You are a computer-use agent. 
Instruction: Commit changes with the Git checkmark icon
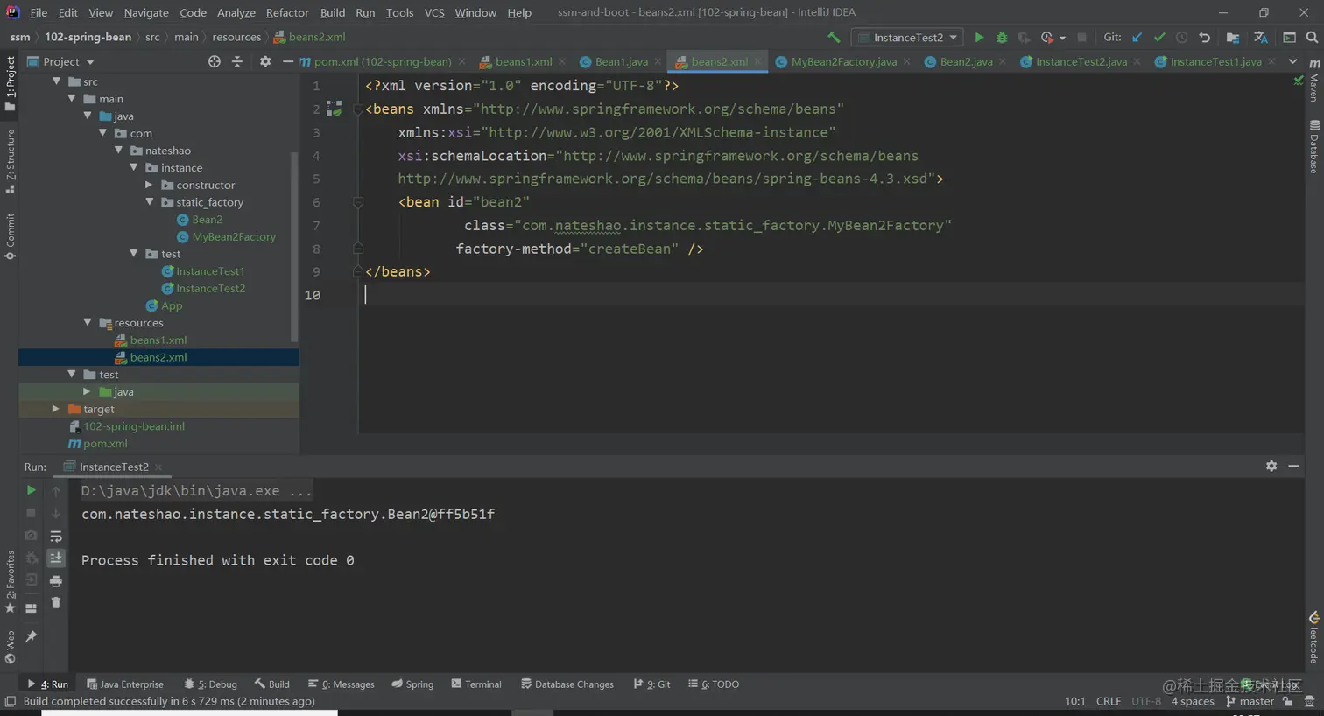coord(1159,38)
